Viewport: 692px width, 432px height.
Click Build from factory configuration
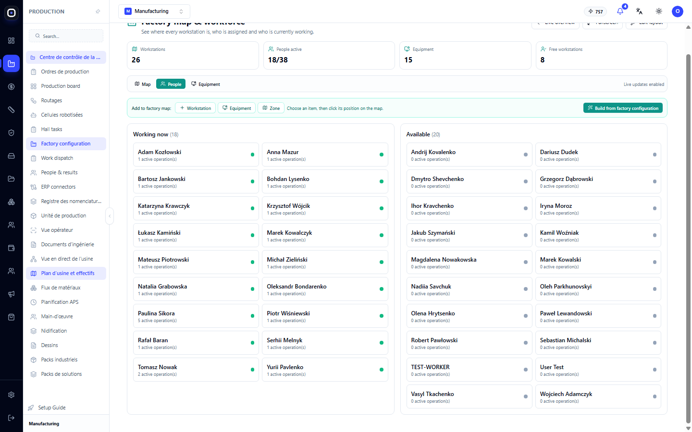tap(623, 108)
